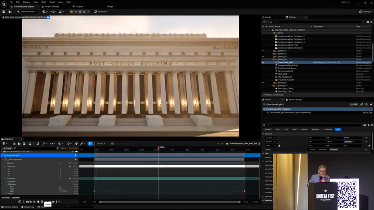Screen dimensions: 374x210
Task: Open the Platforms dropdown
Action: 101,12
